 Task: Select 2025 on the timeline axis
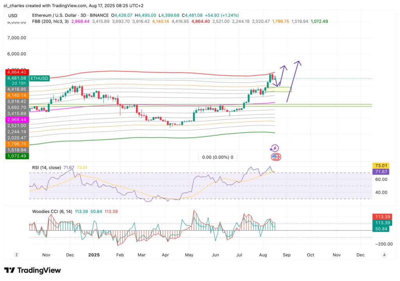point(93,255)
